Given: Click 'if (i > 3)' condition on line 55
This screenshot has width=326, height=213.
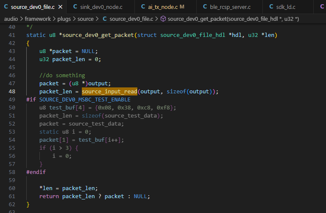Looking at the screenshot, I should (56, 148).
